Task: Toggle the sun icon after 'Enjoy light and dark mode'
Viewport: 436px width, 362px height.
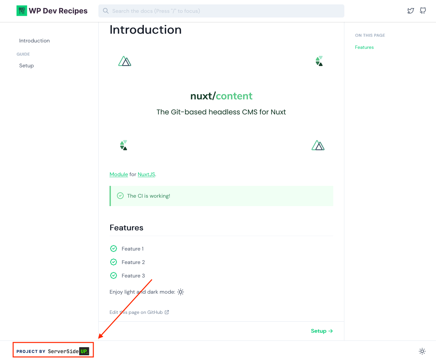Action: tap(181, 292)
